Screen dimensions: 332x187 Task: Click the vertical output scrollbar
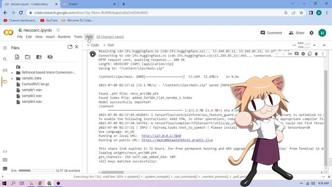326,118
